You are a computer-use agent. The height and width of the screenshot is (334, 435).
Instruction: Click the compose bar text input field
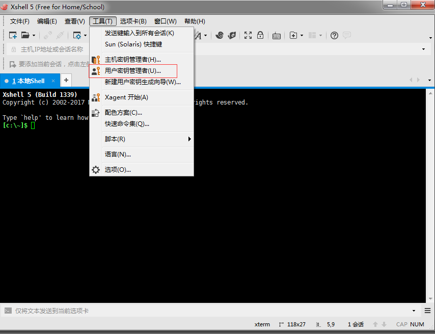pyautogui.click(x=204, y=311)
